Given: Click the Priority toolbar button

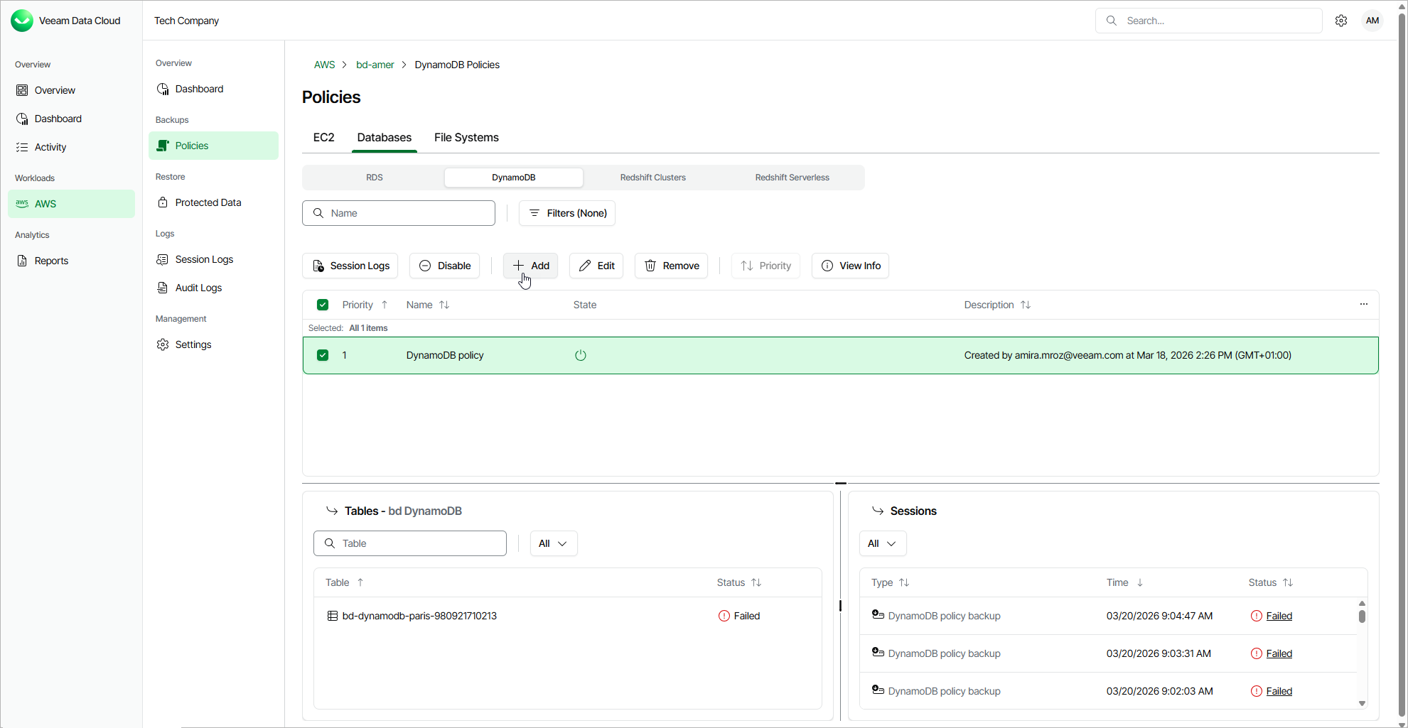Looking at the screenshot, I should [766, 266].
